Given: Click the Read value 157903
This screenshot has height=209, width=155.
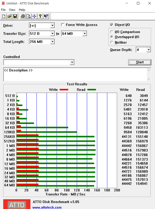Looking at the screenshot, I should [142, 150].
